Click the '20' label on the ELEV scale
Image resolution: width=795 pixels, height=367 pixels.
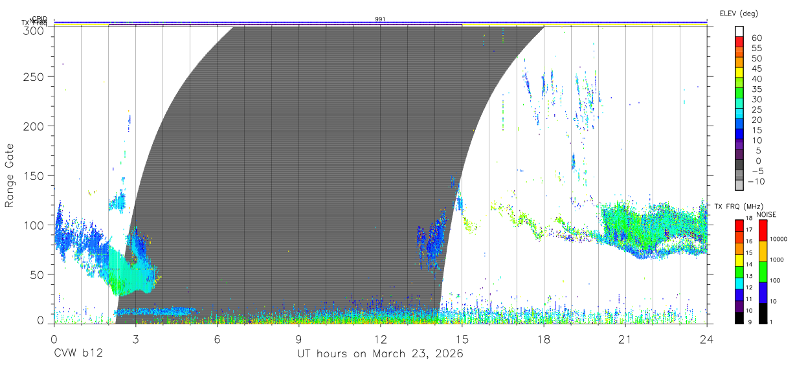coord(756,120)
